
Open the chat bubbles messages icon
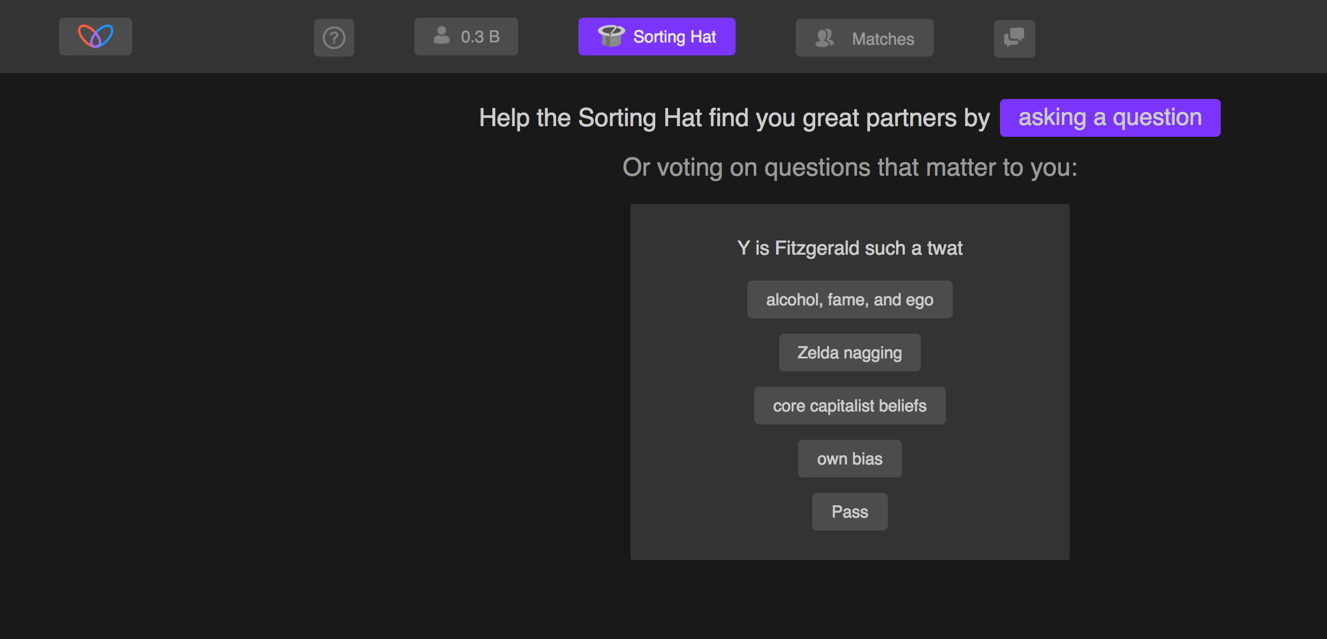[x=1014, y=38]
